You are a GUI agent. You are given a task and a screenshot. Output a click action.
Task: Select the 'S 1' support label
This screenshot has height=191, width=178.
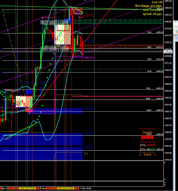tap(86, 96)
